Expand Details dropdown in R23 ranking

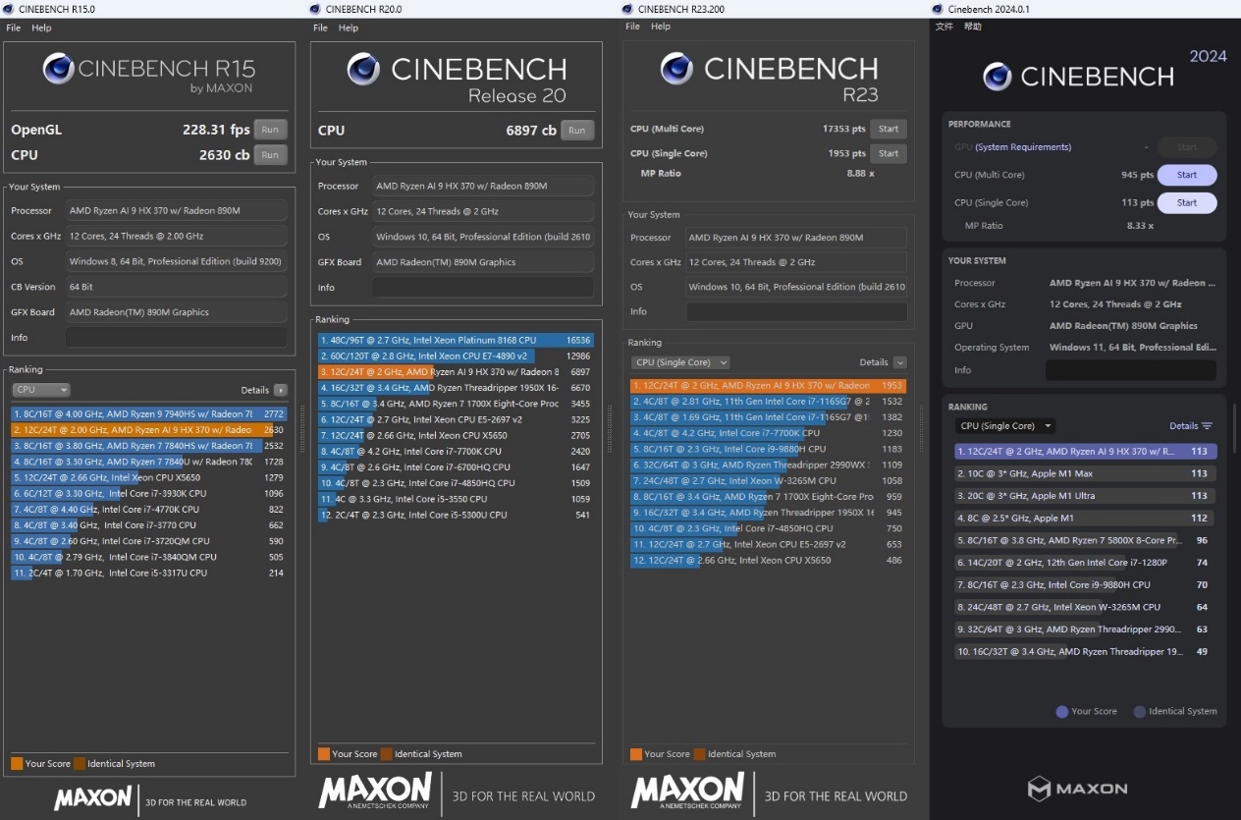[899, 362]
